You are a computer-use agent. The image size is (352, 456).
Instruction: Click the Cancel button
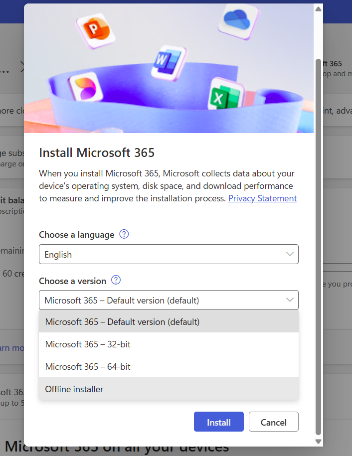click(273, 422)
